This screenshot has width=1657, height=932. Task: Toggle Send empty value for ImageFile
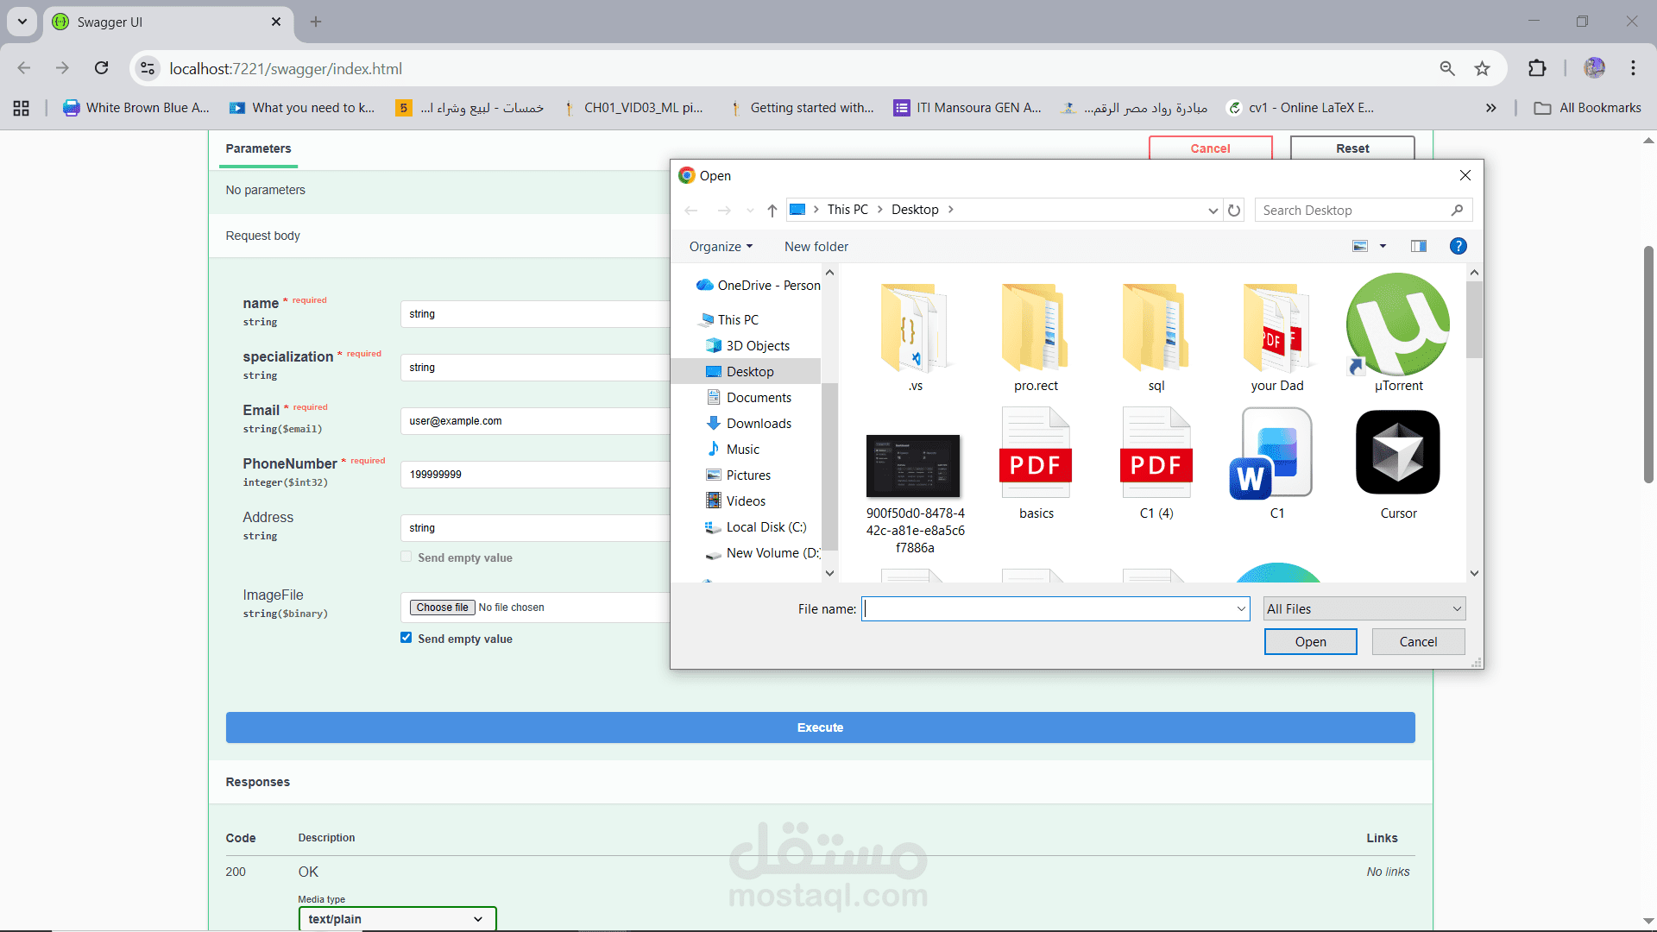tap(406, 638)
